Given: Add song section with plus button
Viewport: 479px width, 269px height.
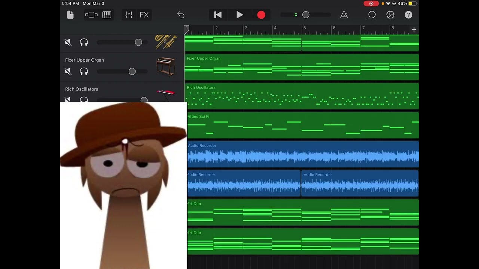Looking at the screenshot, I should 414,30.
